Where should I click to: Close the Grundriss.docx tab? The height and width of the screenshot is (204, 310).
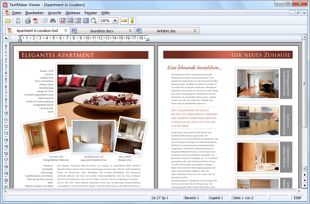pos(130,31)
